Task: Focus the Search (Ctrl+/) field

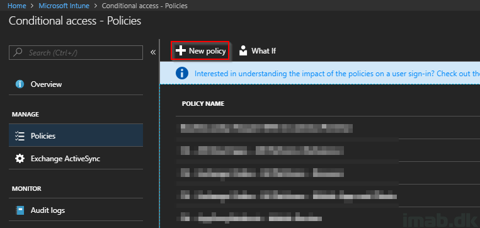Action: [x=76, y=52]
